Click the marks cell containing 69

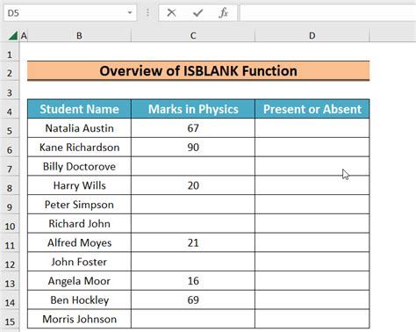click(193, 300)
